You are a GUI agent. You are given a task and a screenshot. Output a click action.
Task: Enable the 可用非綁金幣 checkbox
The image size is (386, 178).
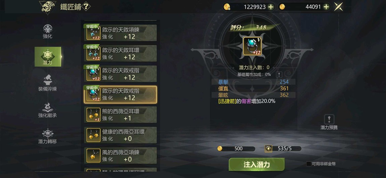pos(308,164)
